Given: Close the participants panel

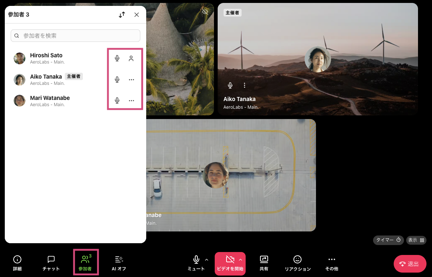Looking at the screenshot, I should point(137,15).
